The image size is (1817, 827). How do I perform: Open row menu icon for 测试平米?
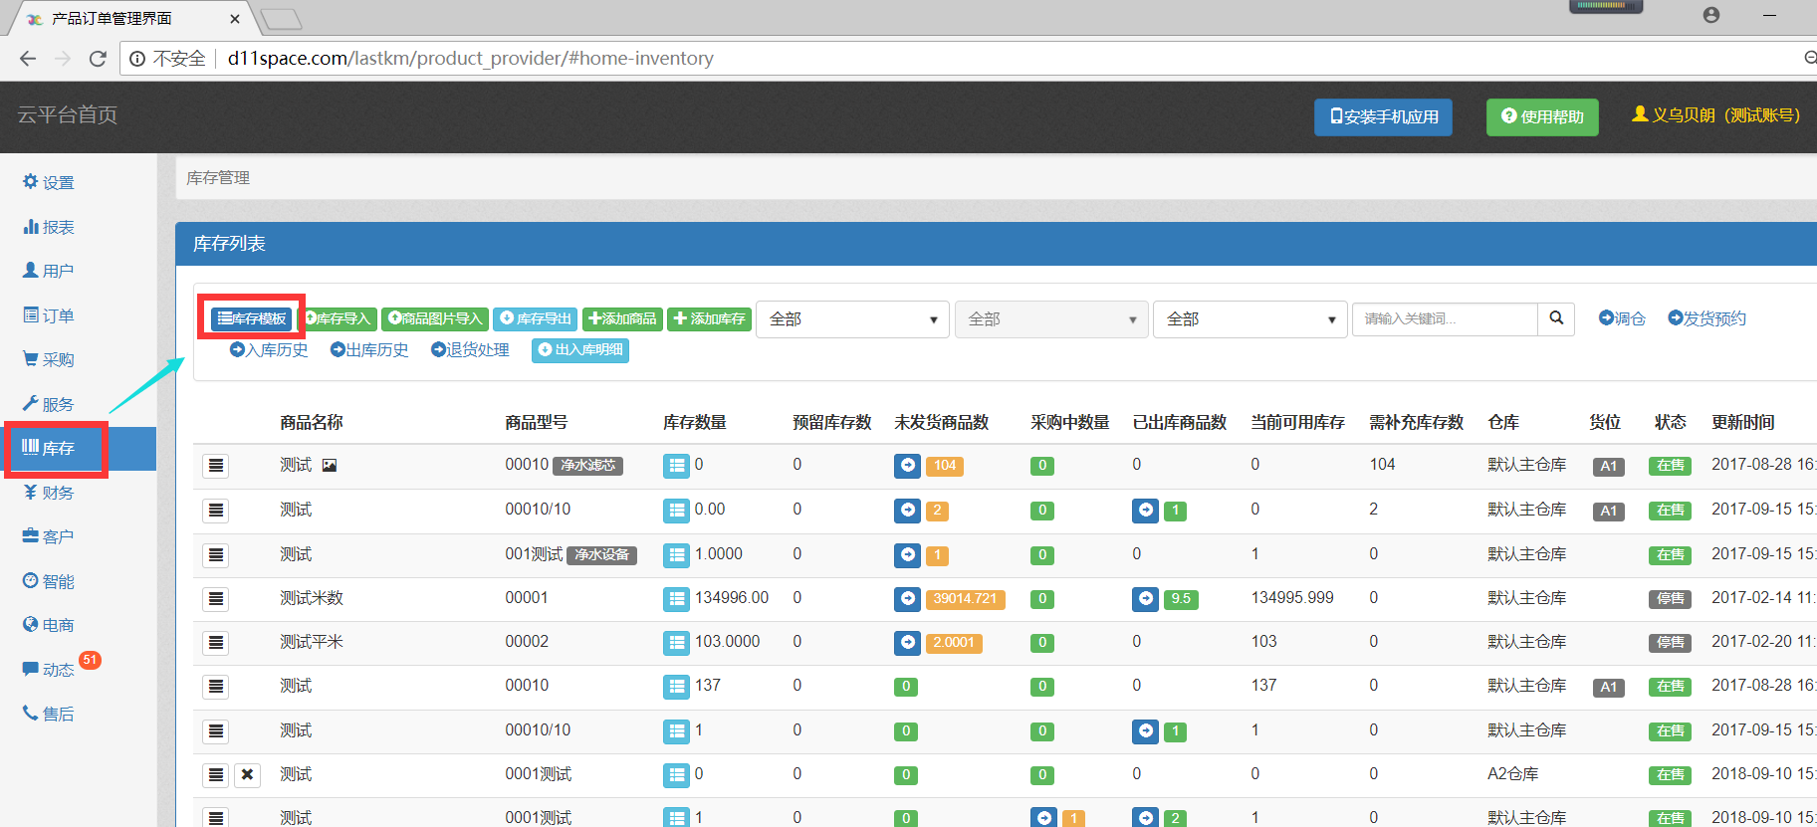pyautogui.click(x=216, y=643)
